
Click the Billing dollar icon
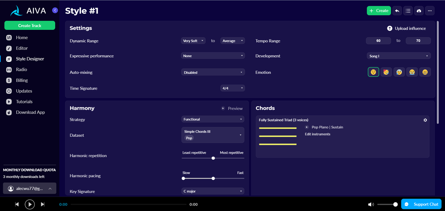click(9, 81)
